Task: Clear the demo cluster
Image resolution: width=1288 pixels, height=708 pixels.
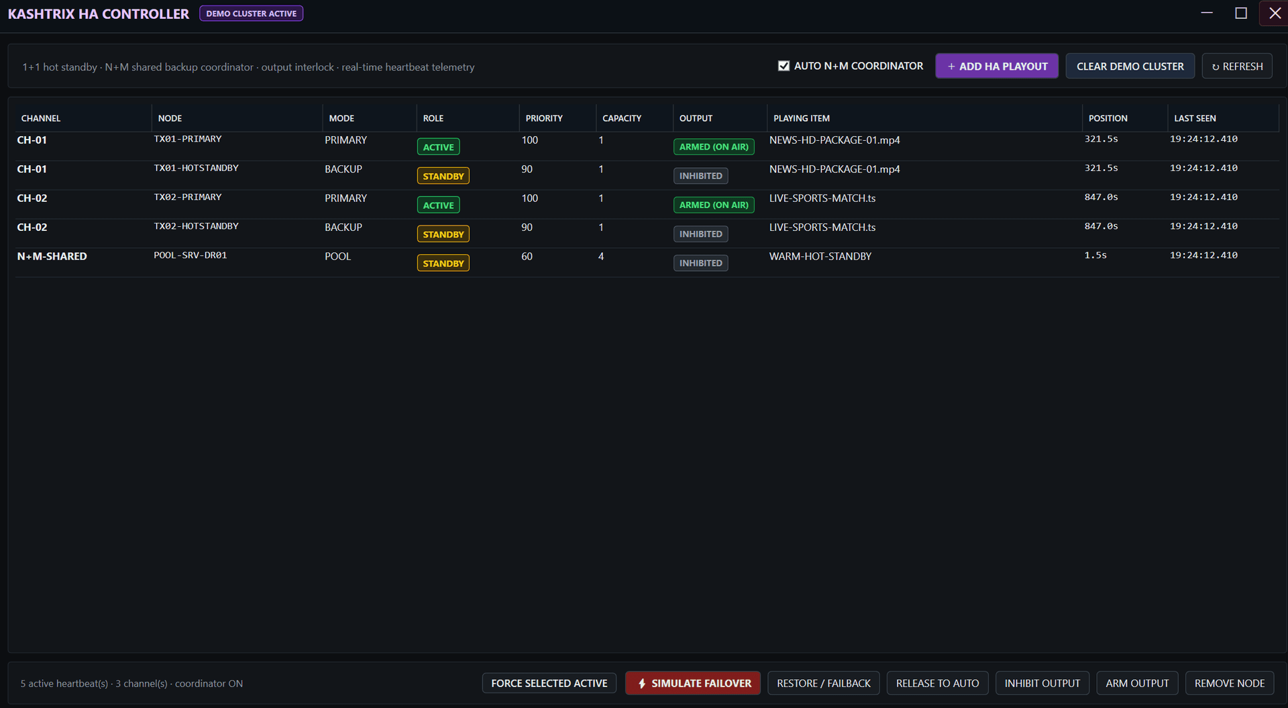Action: tap(1130, 66)
